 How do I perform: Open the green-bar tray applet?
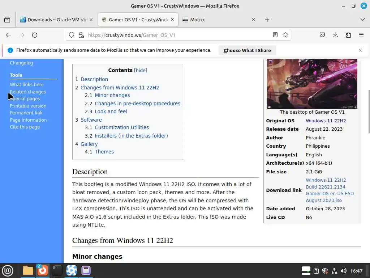click(x=306, y=271)
